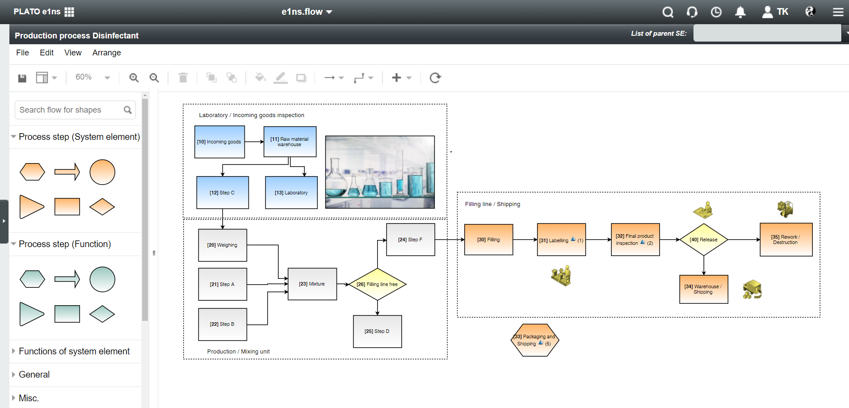Viewport: 849px width, 408px height.
Task: Open the insert plus dropdown
Action: coord(401,78)
